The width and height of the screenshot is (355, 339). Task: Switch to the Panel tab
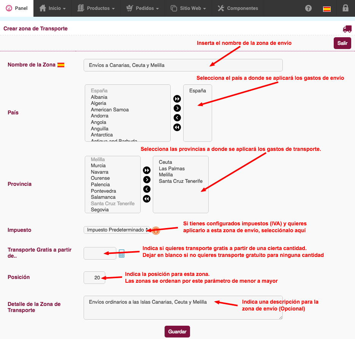click(x=17, y=8)
